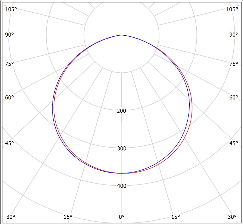Click the right-side 105° angle label
Image resolution: width=243 pixels, height=224 pixels.
coord(232,9)
